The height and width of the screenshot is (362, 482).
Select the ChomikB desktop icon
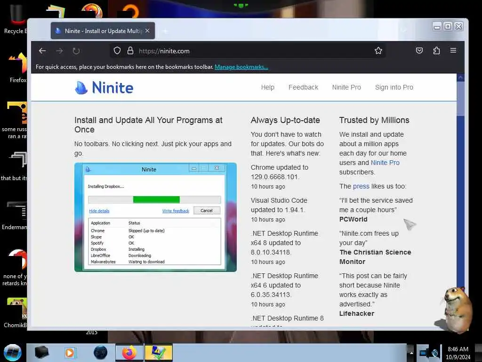[16, 313]
